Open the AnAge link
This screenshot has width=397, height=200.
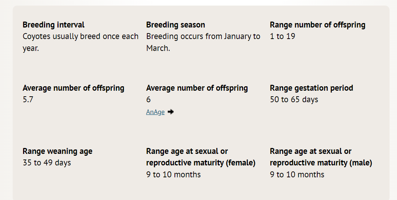pyautogui.click(x=155, y=112)
